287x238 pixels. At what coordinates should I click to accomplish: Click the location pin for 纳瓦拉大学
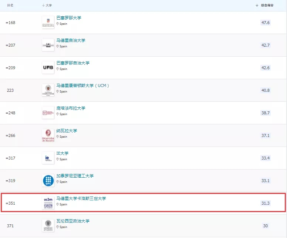[57, 137]
